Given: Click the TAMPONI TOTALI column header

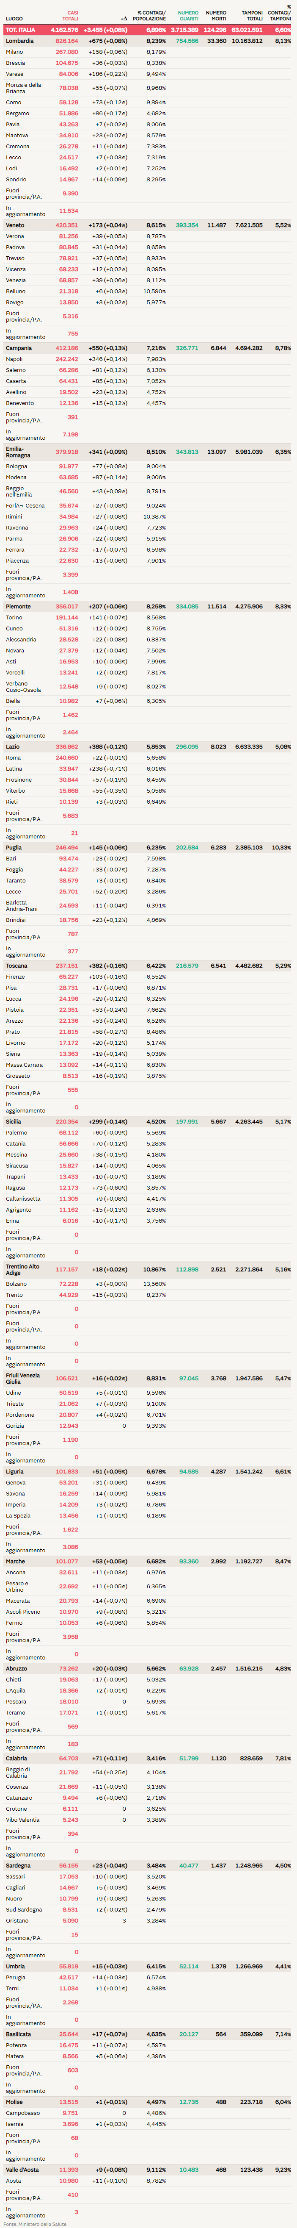Looking at the screenshot, I should pyautogui.click(x=252, y=16).
